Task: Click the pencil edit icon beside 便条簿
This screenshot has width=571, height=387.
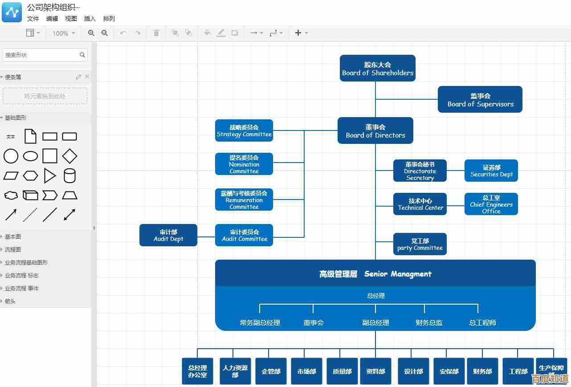Action: (x=78, y=77)
